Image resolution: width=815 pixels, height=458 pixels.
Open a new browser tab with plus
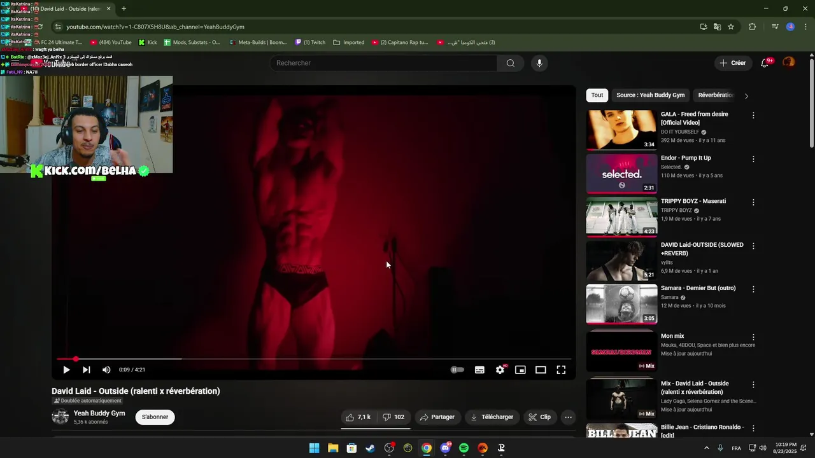[124, 9]
